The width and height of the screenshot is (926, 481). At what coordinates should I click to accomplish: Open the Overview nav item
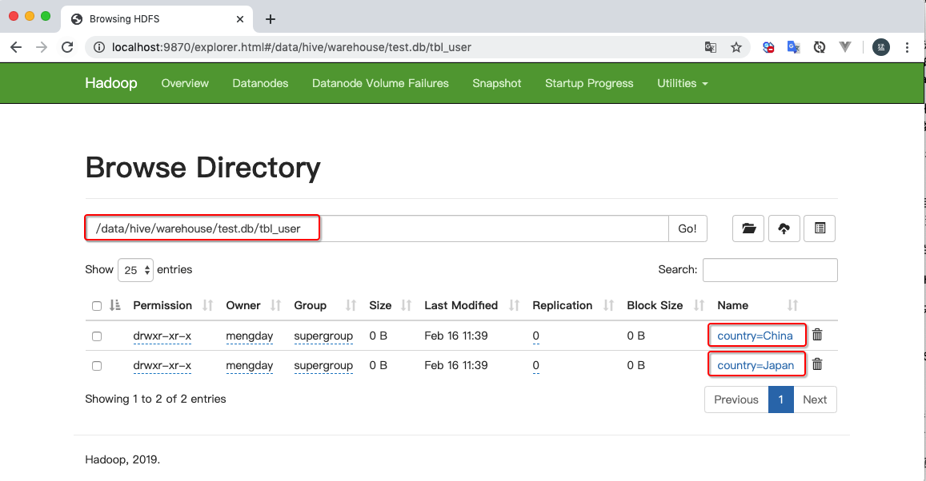(185, 83)
